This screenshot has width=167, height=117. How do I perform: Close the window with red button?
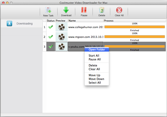3,3
